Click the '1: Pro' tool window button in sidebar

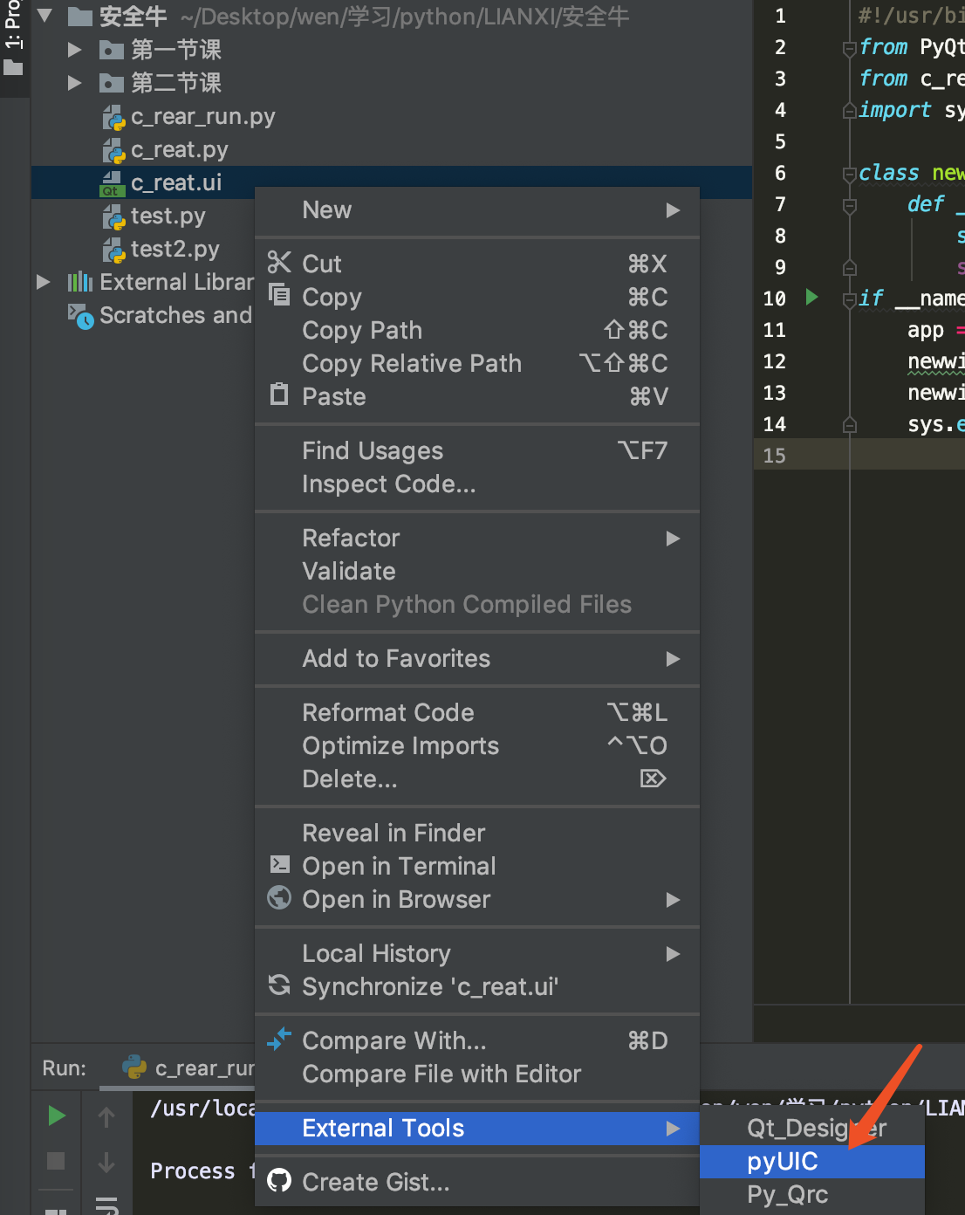[13, 35]
